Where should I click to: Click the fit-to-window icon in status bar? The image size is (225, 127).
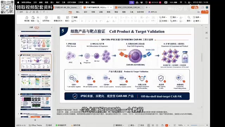[x=174, y=125]
